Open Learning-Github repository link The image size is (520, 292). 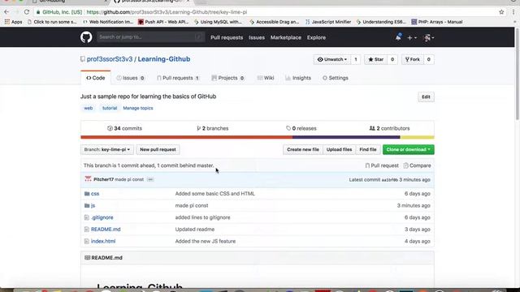point(164,59)
